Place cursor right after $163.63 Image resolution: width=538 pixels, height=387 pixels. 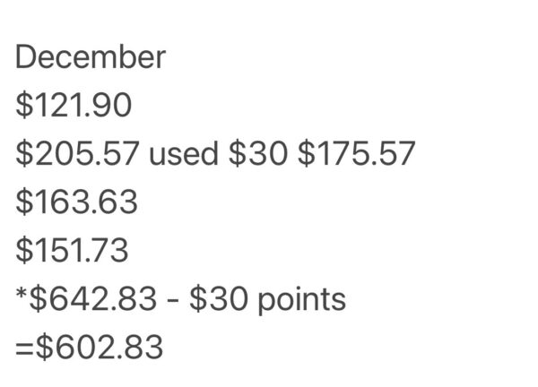point(140,202)
